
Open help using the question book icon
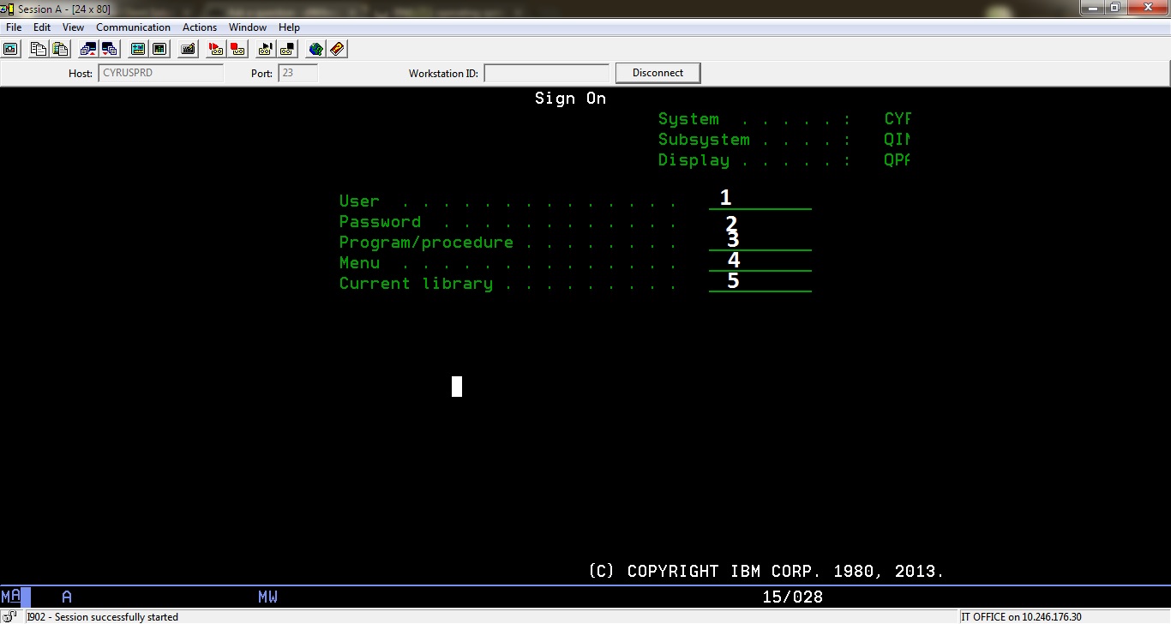[x=337, y=49]
